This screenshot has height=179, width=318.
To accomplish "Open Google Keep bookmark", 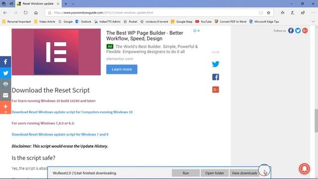I will (x=182, y=21).
